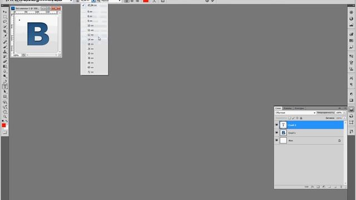Click the foreground red color swatch

coord(4,125)
